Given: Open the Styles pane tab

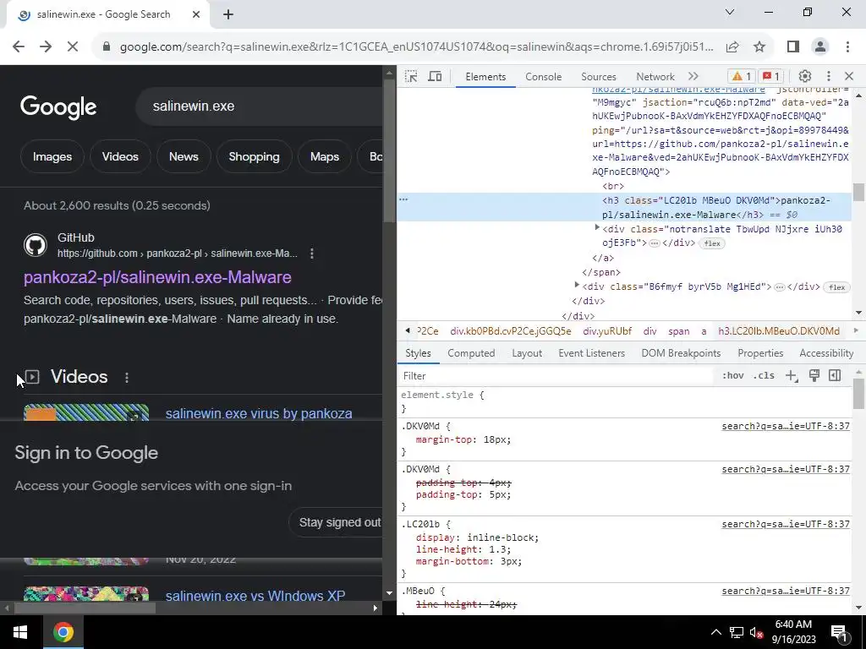Looking at the screenshot, I should tap(418, 353).
